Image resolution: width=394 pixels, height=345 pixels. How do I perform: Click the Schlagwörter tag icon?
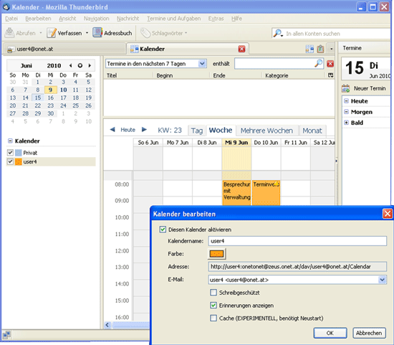[145, 33]
